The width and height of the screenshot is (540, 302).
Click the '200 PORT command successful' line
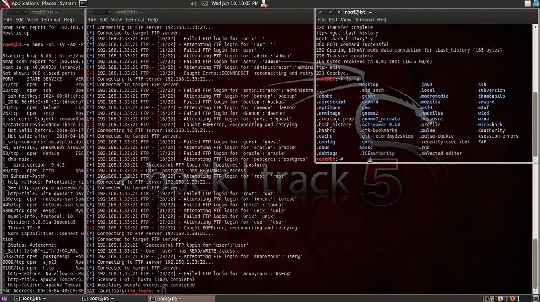click(x=352, y=44)
